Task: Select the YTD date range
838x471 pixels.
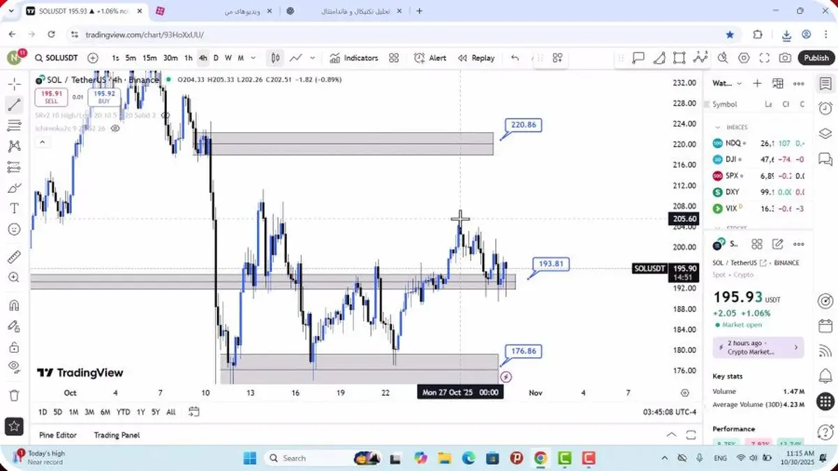Action: [123, 412]
